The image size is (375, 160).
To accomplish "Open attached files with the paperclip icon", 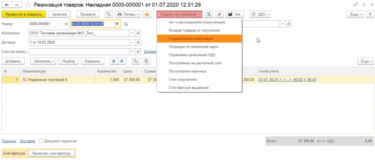I will pos(219,14).
